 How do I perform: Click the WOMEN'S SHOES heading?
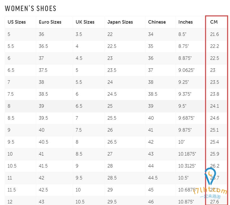coord(31,9)
